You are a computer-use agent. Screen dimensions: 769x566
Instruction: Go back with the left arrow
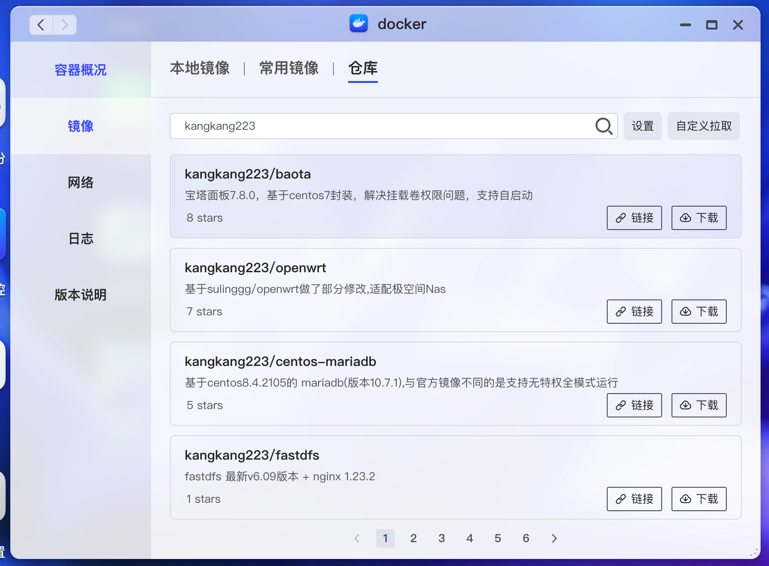click(41, 25)
